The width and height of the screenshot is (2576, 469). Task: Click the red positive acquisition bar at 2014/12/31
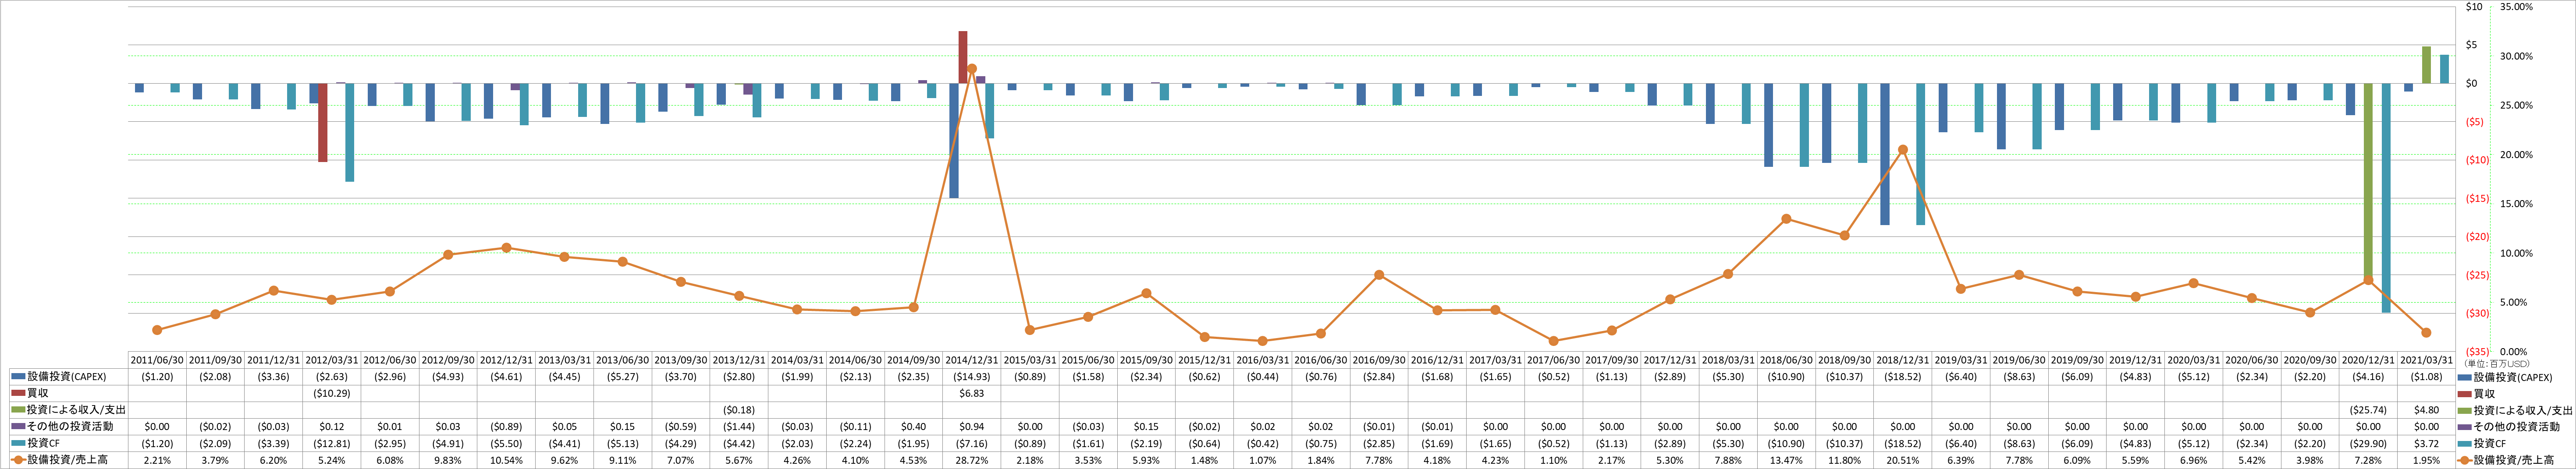coord(963,57)
